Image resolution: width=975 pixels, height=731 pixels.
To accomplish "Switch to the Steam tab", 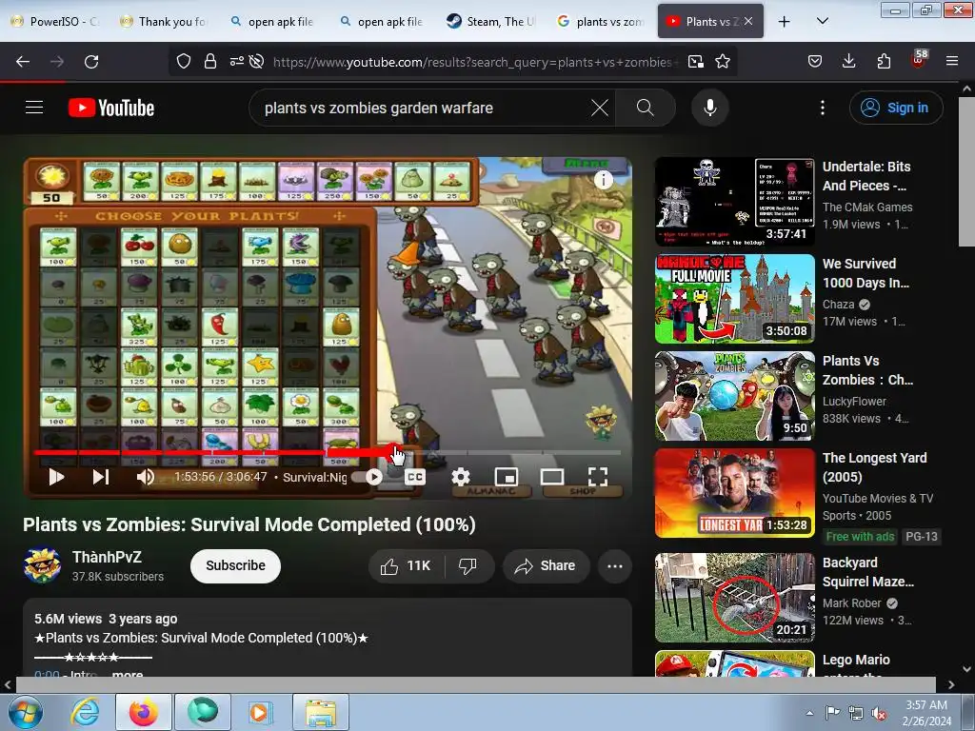I will 491,21.
